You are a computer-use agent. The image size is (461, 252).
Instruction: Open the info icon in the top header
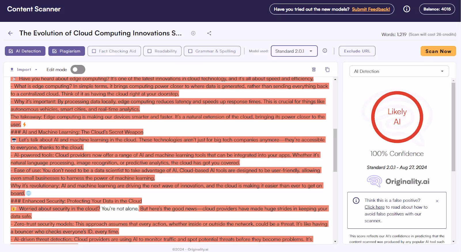tap(407, 9)
